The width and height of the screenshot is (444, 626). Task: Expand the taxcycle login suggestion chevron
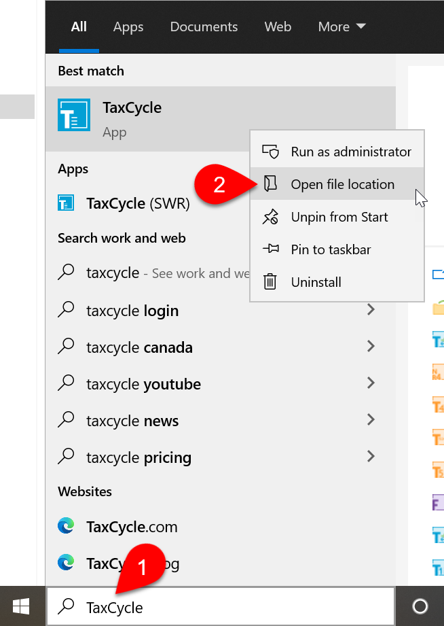(x=371, y=309)
